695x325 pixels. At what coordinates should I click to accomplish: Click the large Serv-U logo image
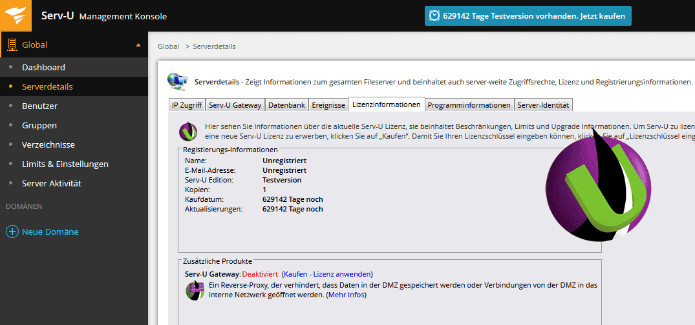pos(599,184)
